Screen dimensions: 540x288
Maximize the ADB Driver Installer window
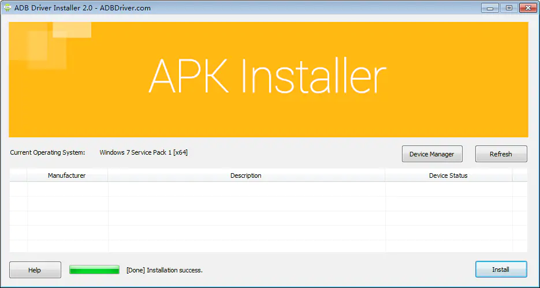[508, 8]
